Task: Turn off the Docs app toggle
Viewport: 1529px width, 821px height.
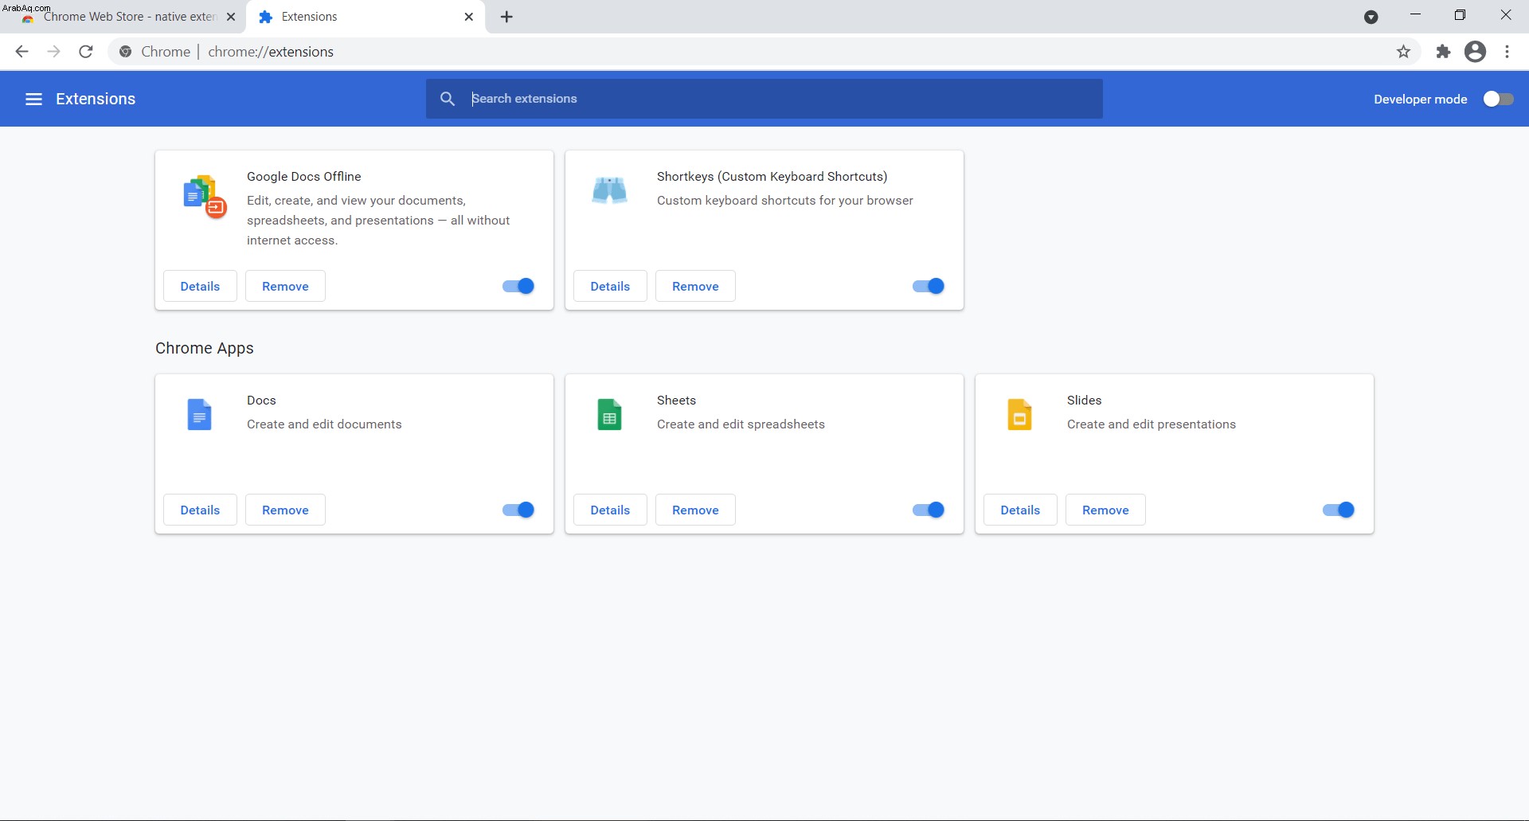Action: 518,510
